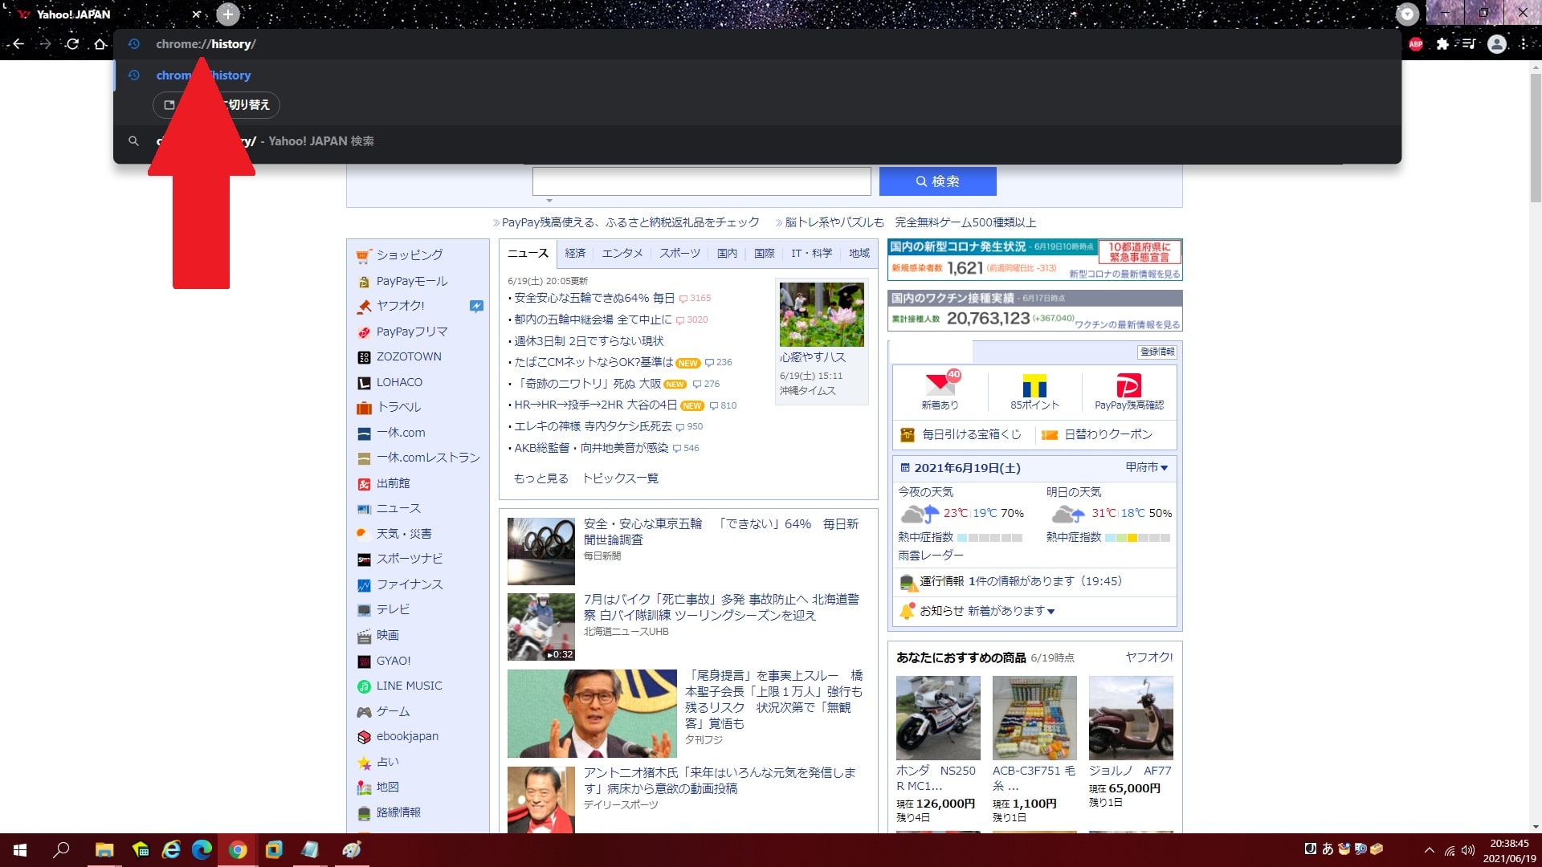Open the PayPayフリマ sidebar icon
1542x867 pixels.
point(364,332)
